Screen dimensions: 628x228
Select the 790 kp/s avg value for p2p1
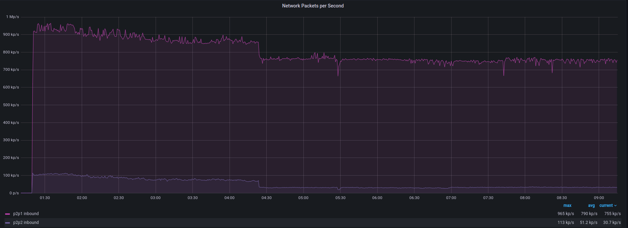(589, 214)
